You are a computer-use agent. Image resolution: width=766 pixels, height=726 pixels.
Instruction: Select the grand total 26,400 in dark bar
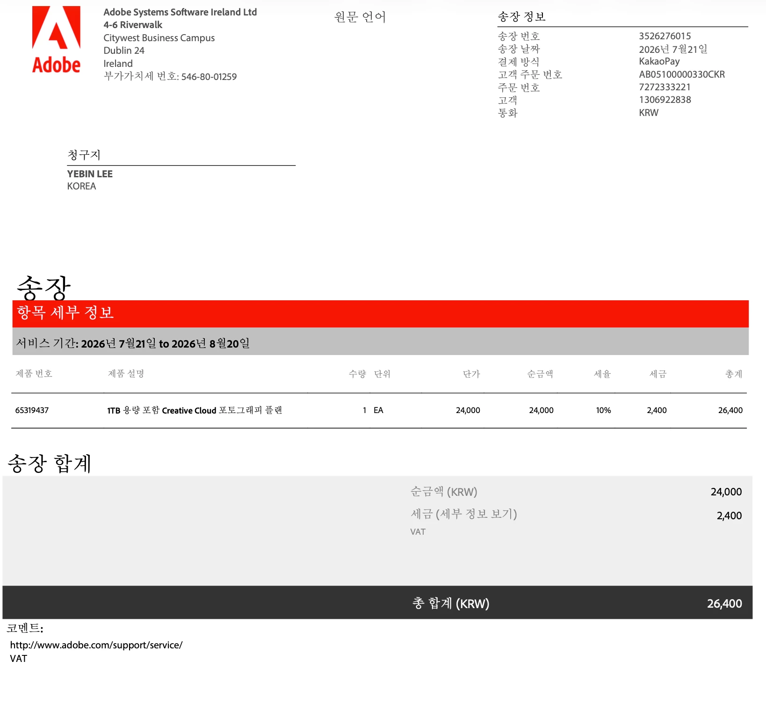(724, 603)
